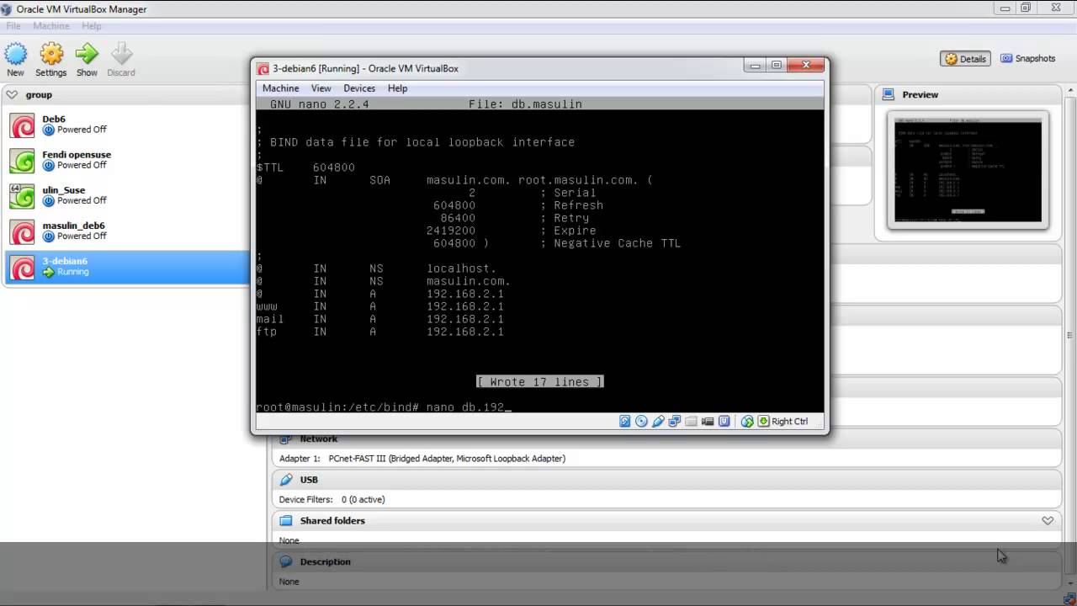Switch to the Details view
This screenshot has width=1077, height=606.
tap(965, 59)
